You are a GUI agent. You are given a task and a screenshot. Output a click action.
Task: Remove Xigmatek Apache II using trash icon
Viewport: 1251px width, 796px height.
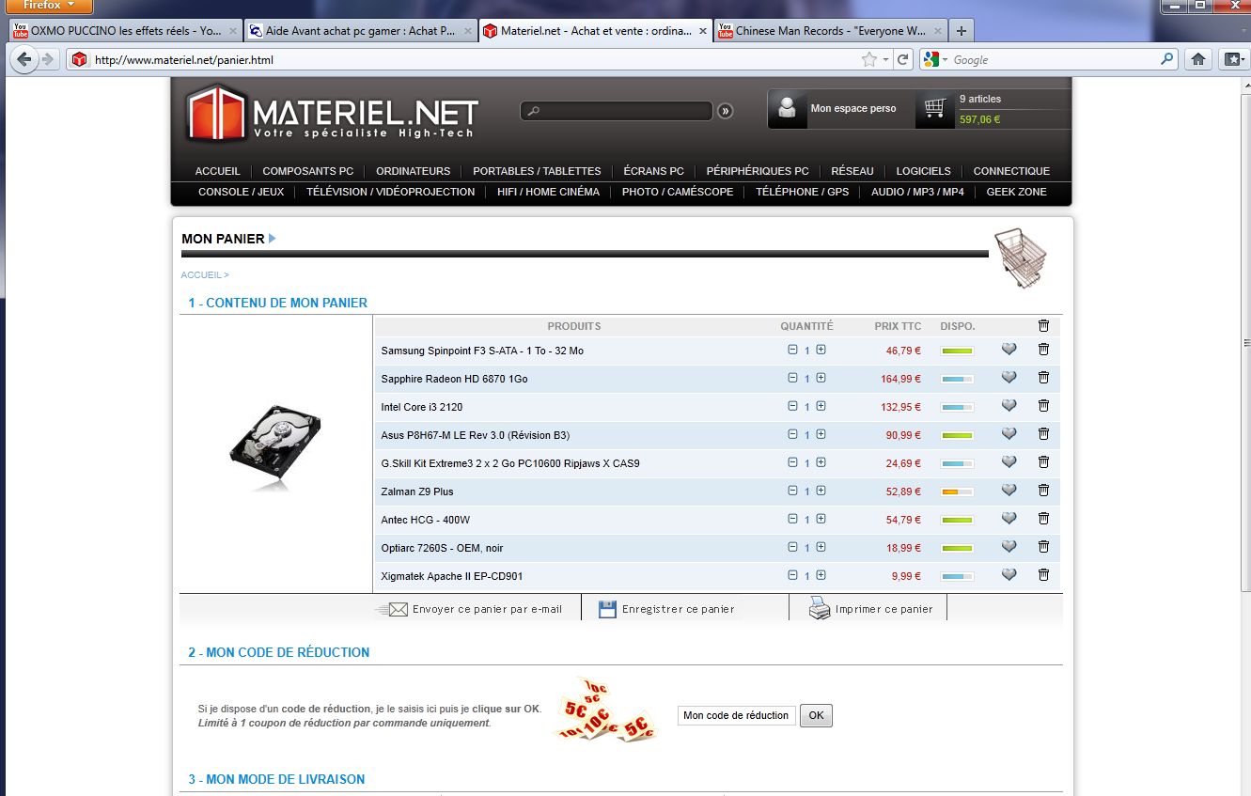1043,575
